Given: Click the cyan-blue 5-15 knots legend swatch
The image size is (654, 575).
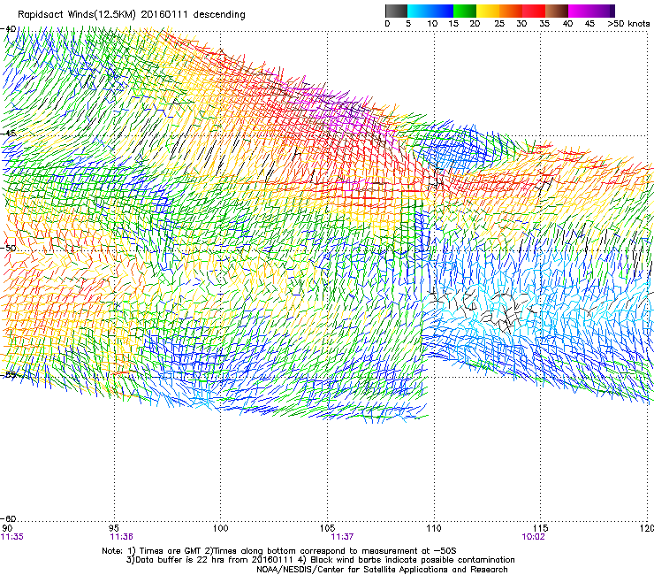Looking at the screenshot, I should [x=430, y=11].
